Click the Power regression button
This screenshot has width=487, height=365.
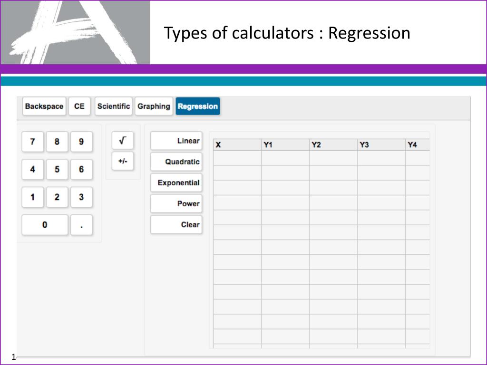[176, 203]
